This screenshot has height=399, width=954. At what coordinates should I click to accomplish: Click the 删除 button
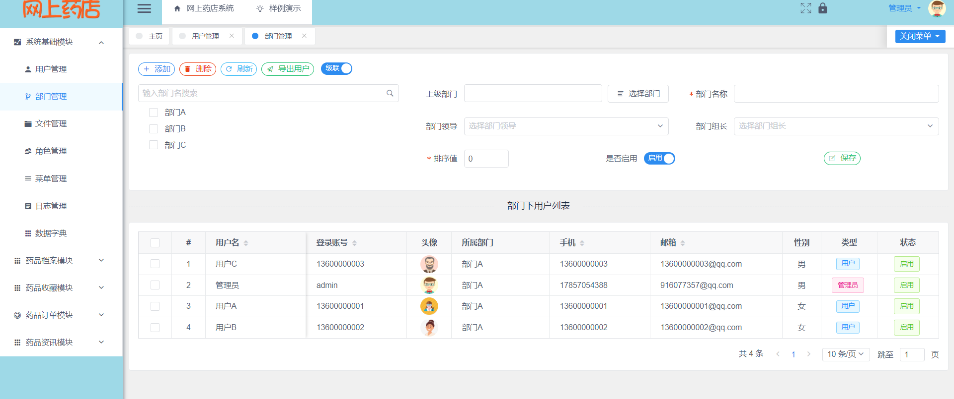click(x=198, y=69)
